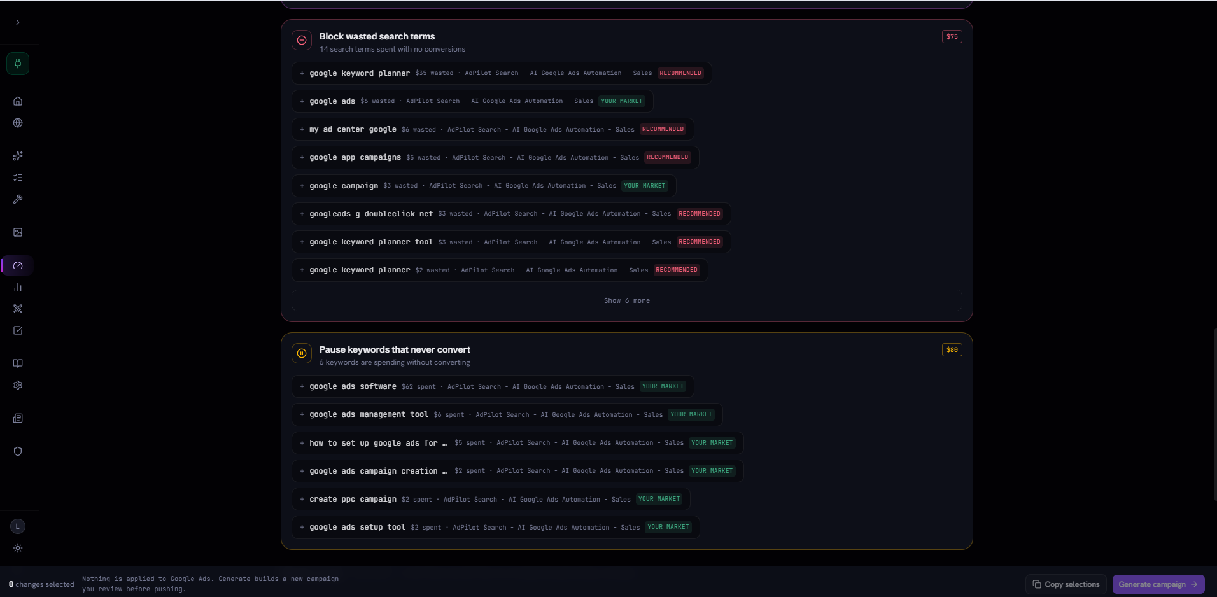Screen dimensions: 1217x597
Task: Click 'google ads setup tool' keyword row
Action: (x=495, y=527)
